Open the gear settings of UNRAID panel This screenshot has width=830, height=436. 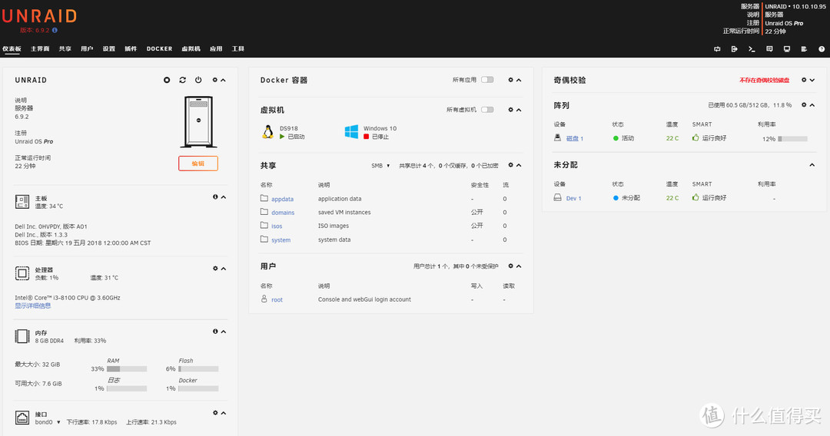(x=215, y=80)
